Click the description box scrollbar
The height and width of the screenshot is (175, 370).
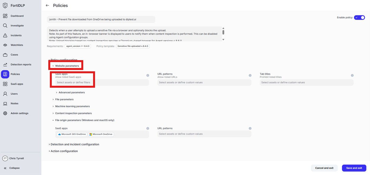click(x=223, y=32)
